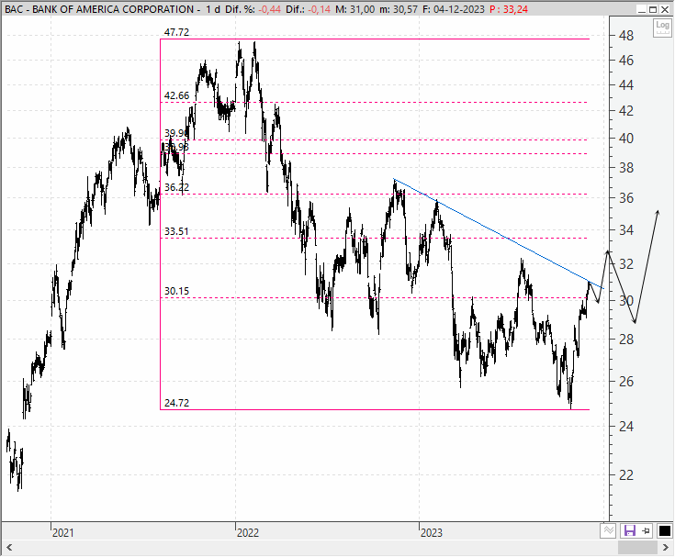Click the 46 price axis label
The width and height of the screenshot is (675, 557).
click(626, 61)
